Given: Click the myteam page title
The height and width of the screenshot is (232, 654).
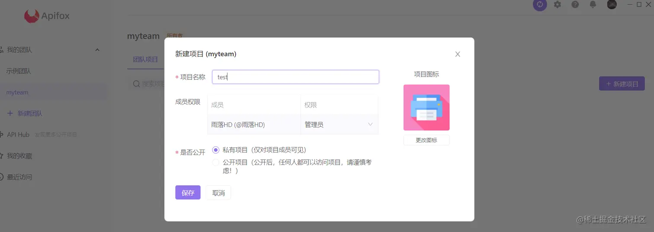Looking at the screenshot, I should pyautogui.click(x=143, y=36).
